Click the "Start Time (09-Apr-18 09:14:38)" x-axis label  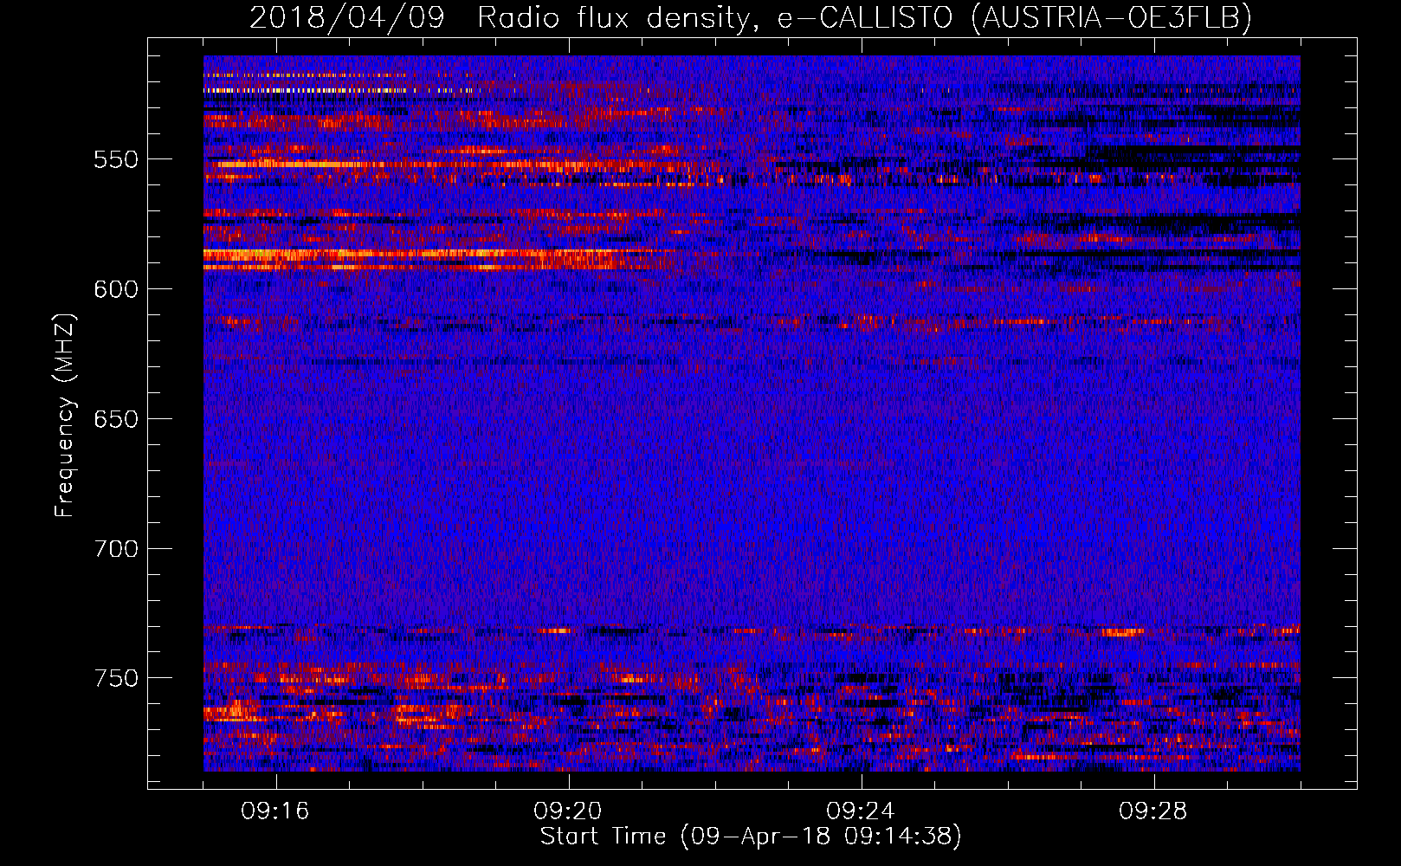(751, 837)
